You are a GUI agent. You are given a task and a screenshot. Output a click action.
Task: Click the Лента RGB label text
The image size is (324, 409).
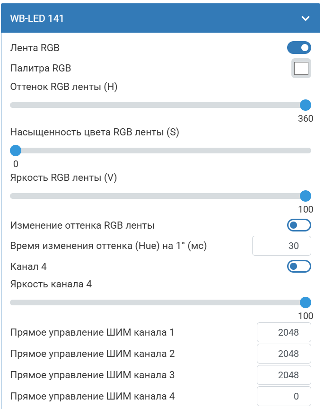pyautogui.click(x=35, y=47)
